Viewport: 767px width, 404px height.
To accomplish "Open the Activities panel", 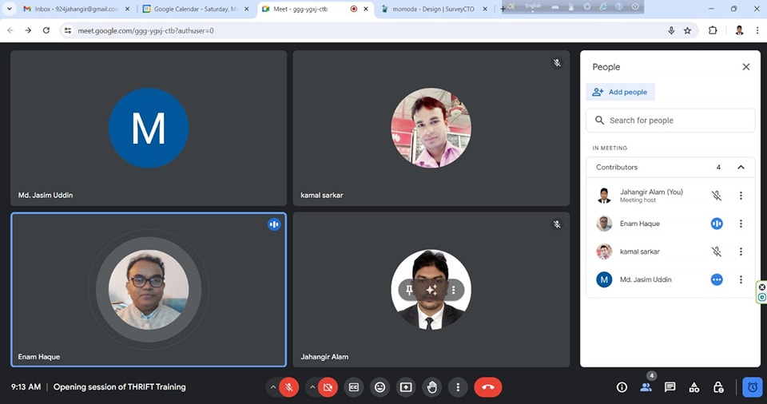I will click(x=693, y=387).
